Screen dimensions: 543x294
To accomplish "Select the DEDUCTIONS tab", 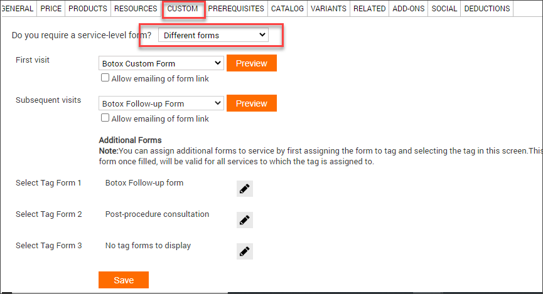I will point(487,8).
